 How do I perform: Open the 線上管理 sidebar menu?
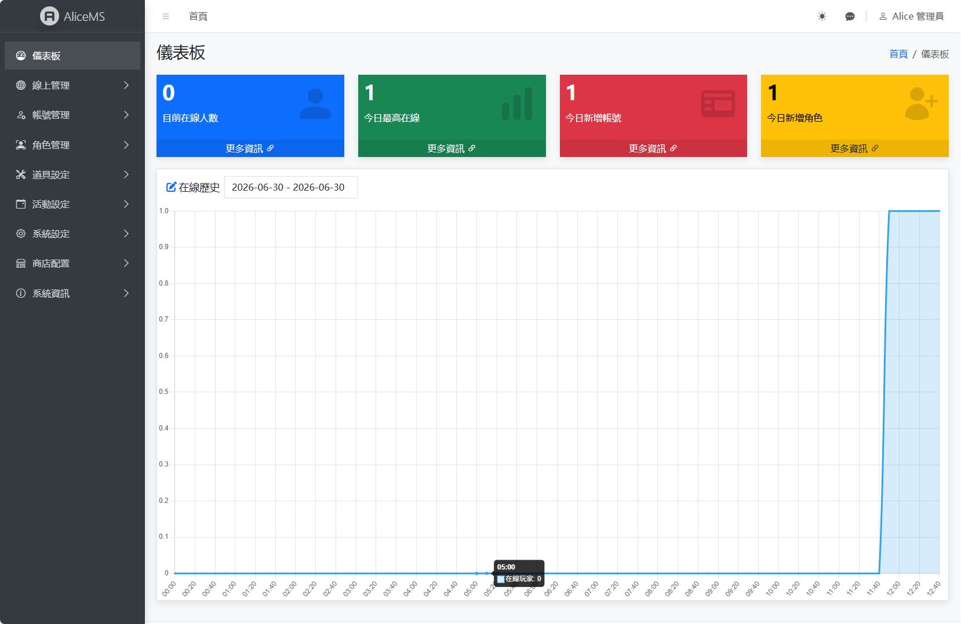(x=72, y=85)
